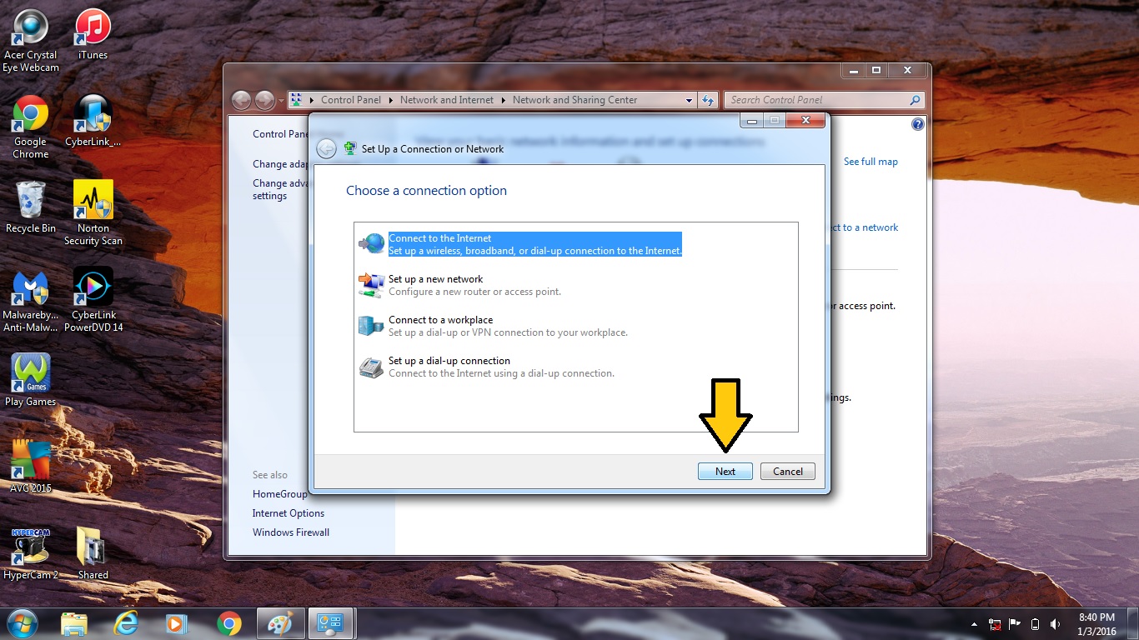Open Windows Explorer from the taskbar
Screen dimensions: 1139x640
tap(74, 623)
